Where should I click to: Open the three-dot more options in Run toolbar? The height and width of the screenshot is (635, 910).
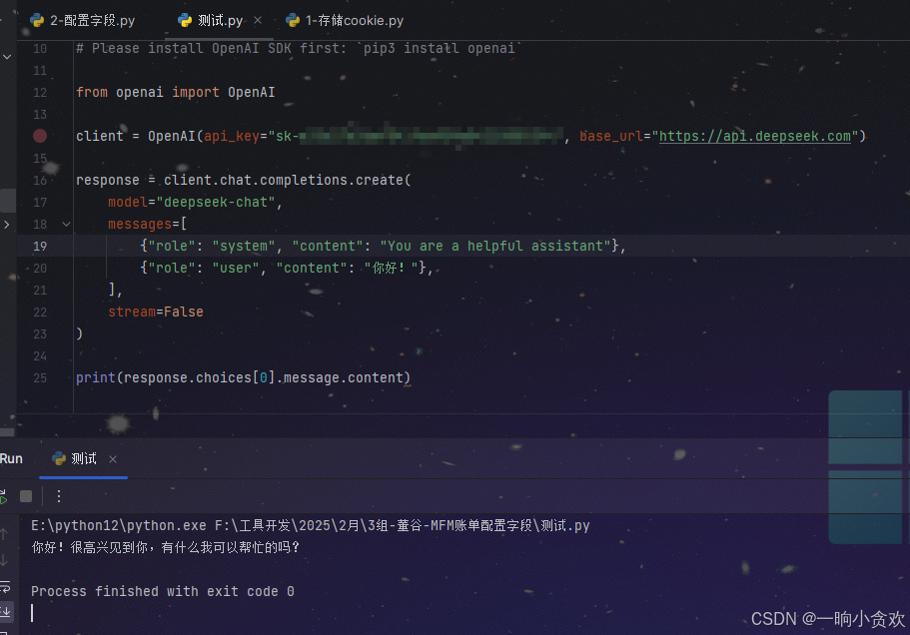(59, 496)
